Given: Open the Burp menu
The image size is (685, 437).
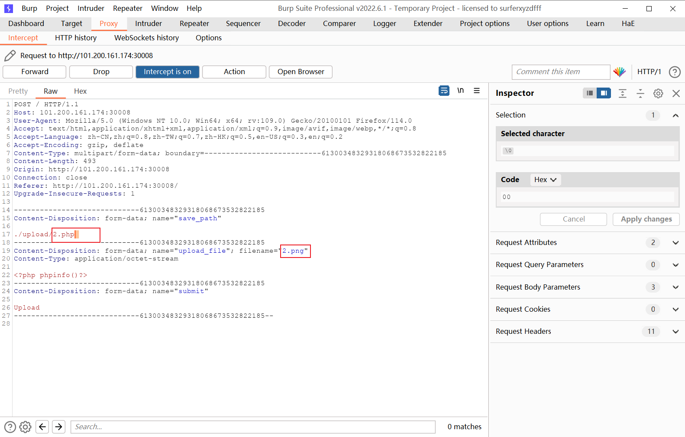Looking at the screenshot, I should pyautogui.click(x=29, y=8).
